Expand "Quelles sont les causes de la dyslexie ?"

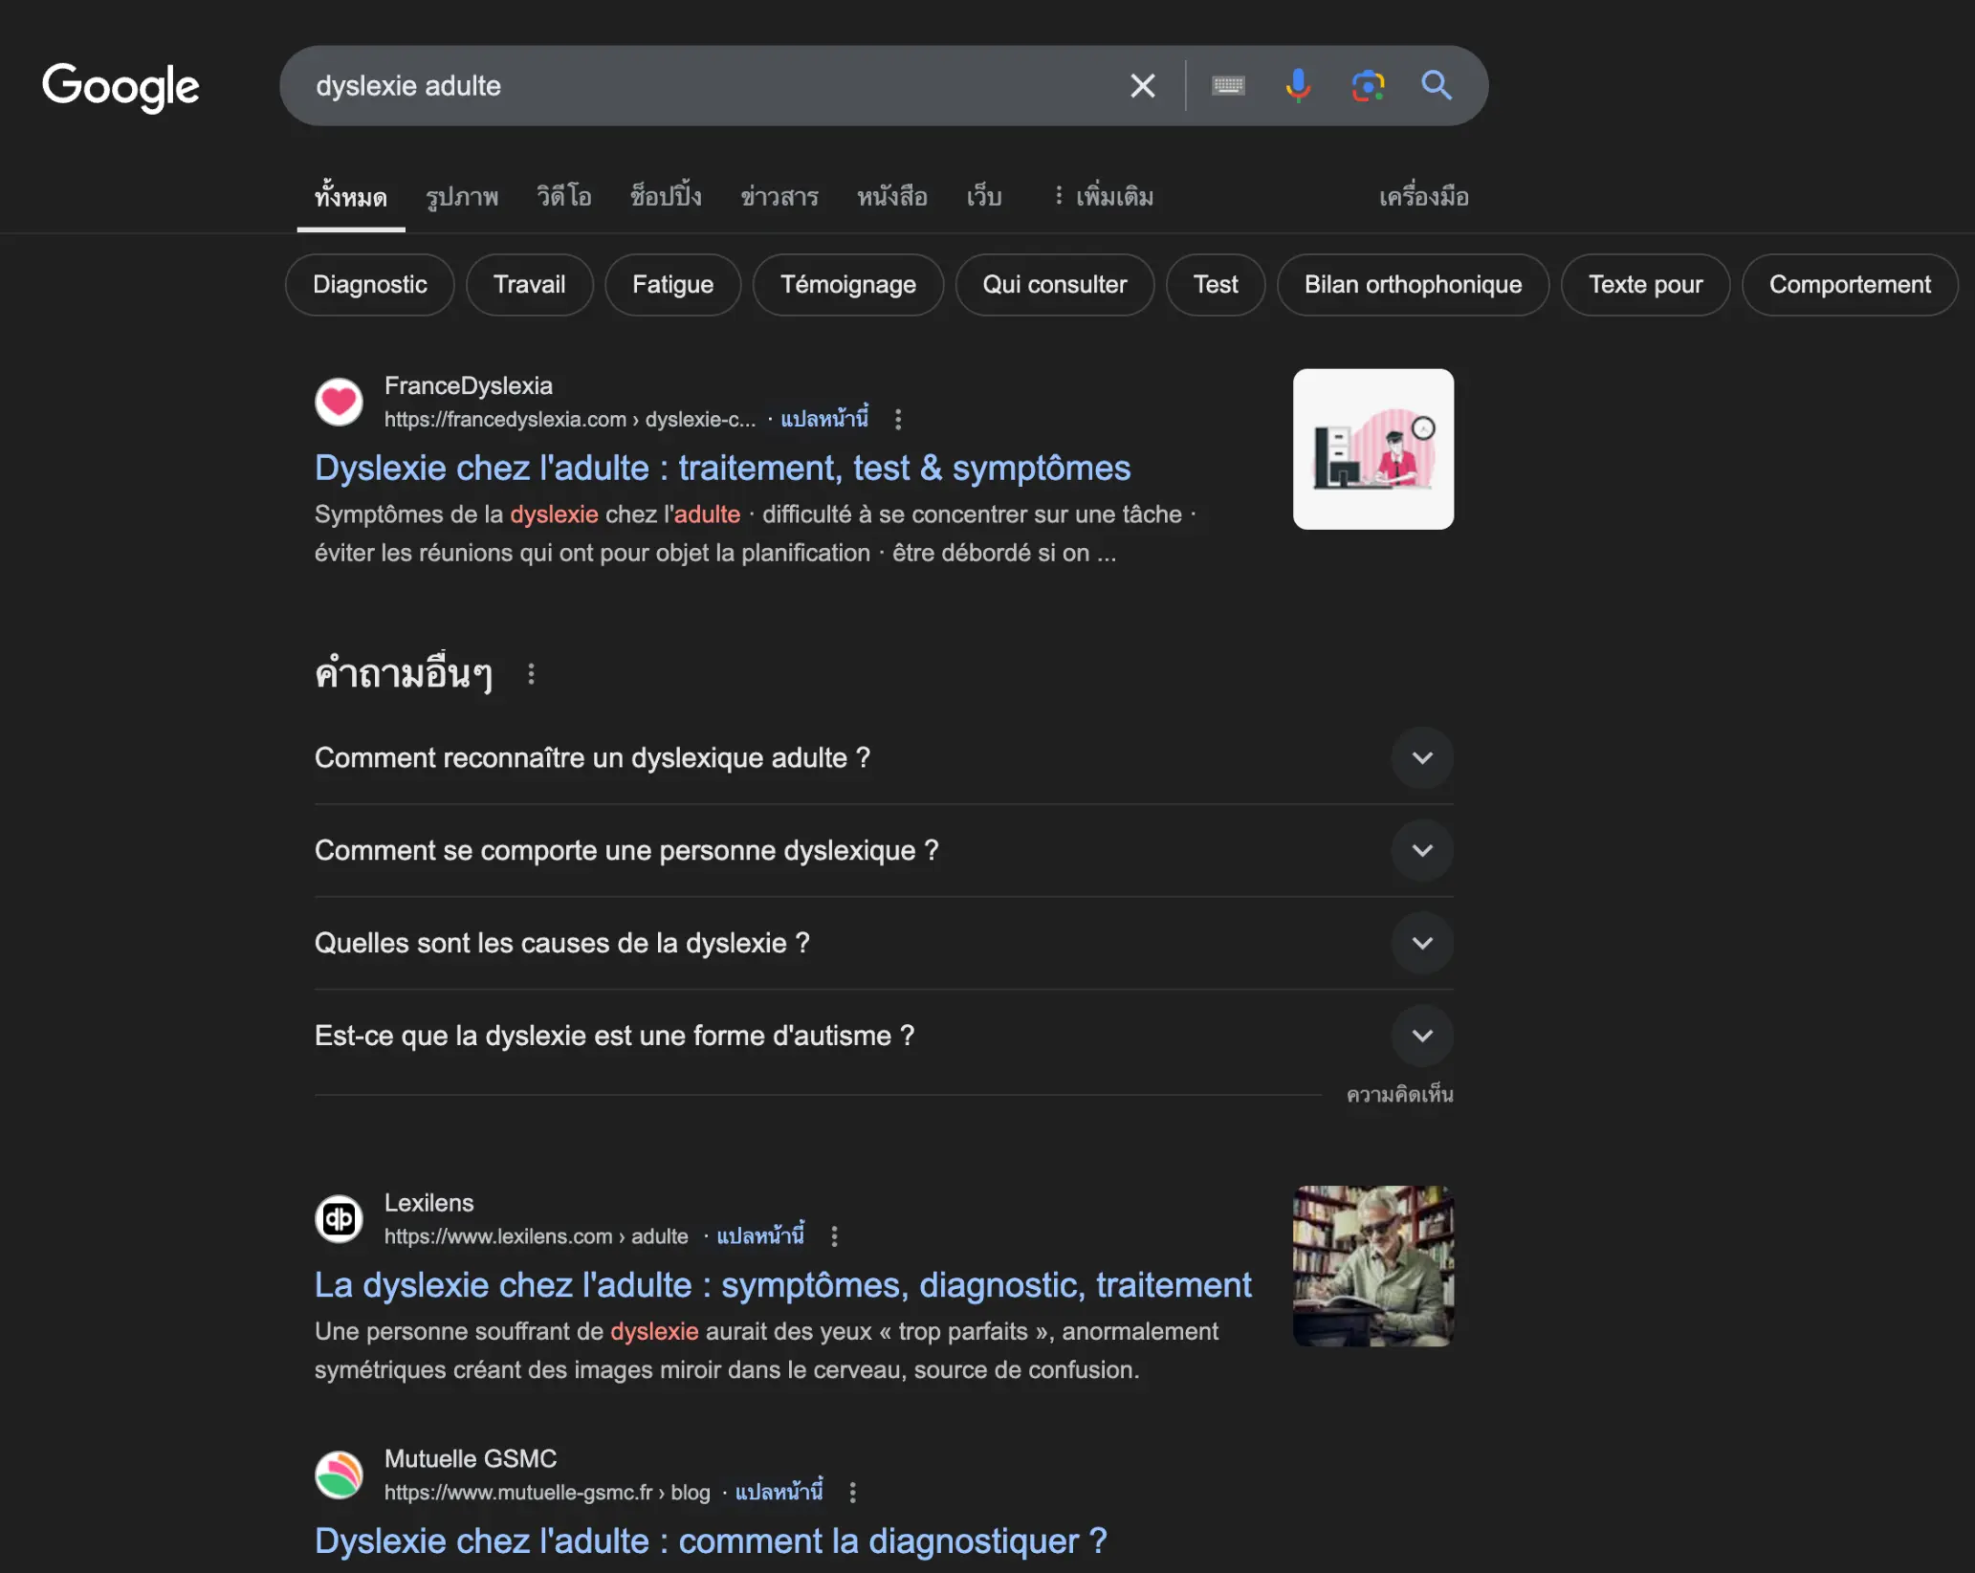tap(1421, 943)
